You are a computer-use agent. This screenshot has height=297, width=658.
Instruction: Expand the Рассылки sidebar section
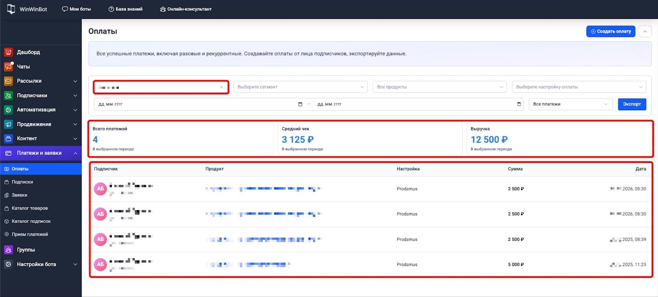tap(75, 81)
